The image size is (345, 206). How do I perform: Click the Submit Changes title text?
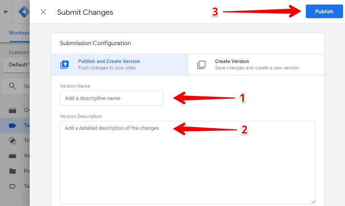[85, 12]
